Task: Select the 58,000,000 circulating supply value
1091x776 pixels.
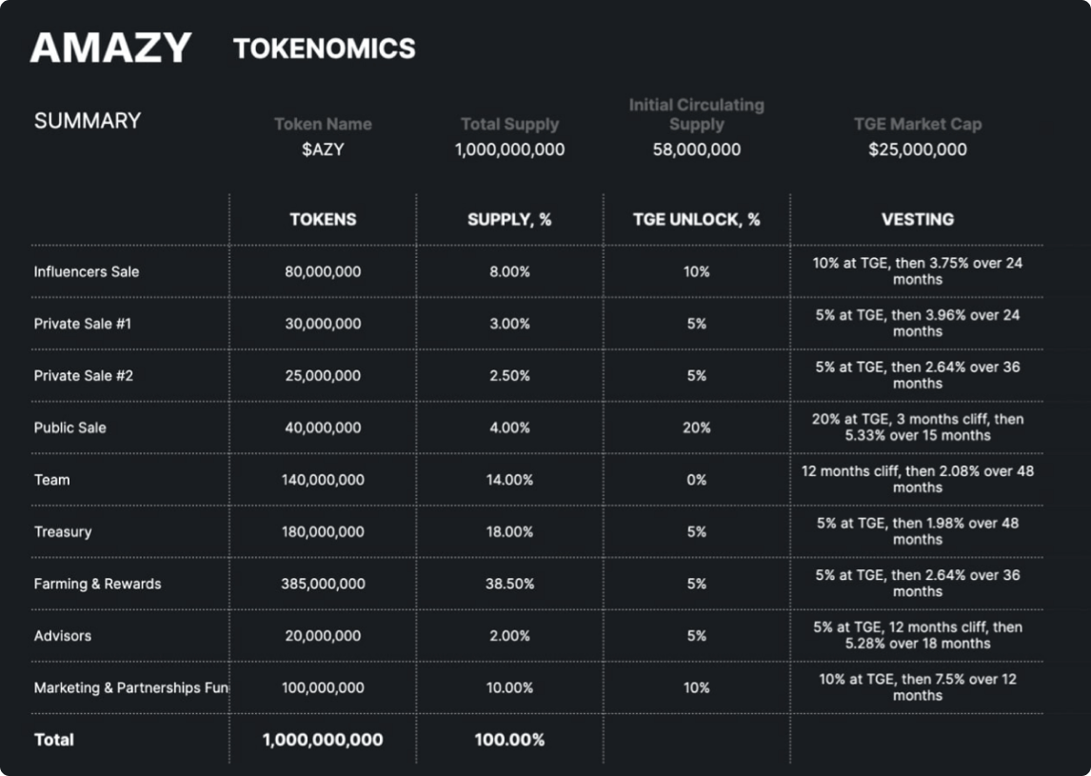Action: pyautogui.click(x=697, y=149)
